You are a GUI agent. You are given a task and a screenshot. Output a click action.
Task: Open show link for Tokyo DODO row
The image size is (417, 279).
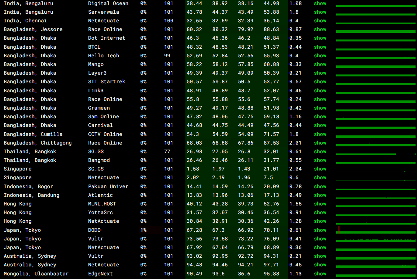click(x=320, y=230)
